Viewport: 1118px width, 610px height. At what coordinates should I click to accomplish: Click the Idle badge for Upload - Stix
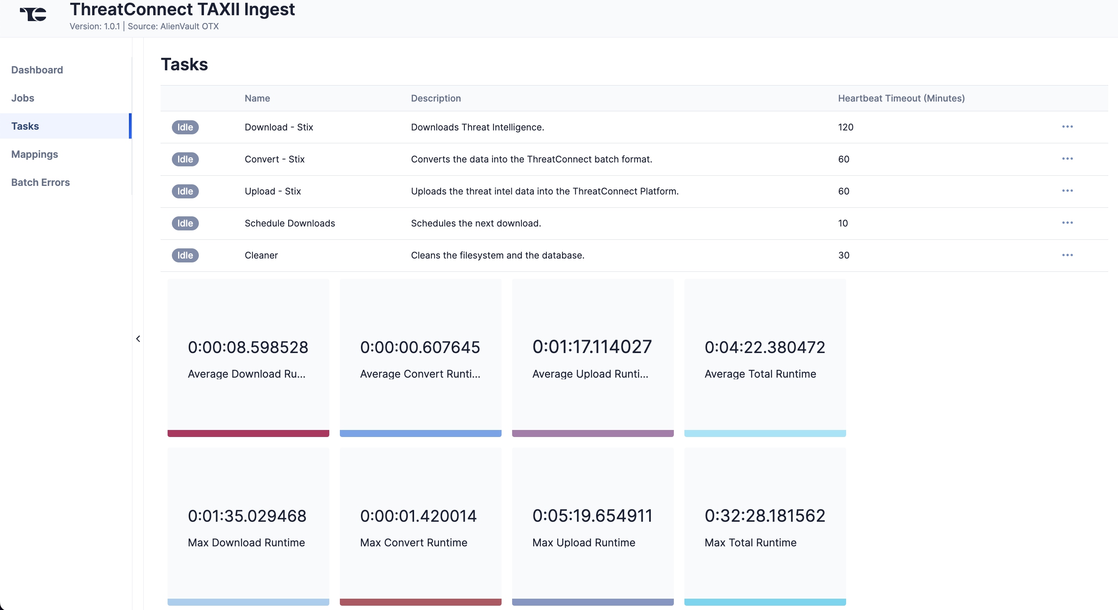185,191
